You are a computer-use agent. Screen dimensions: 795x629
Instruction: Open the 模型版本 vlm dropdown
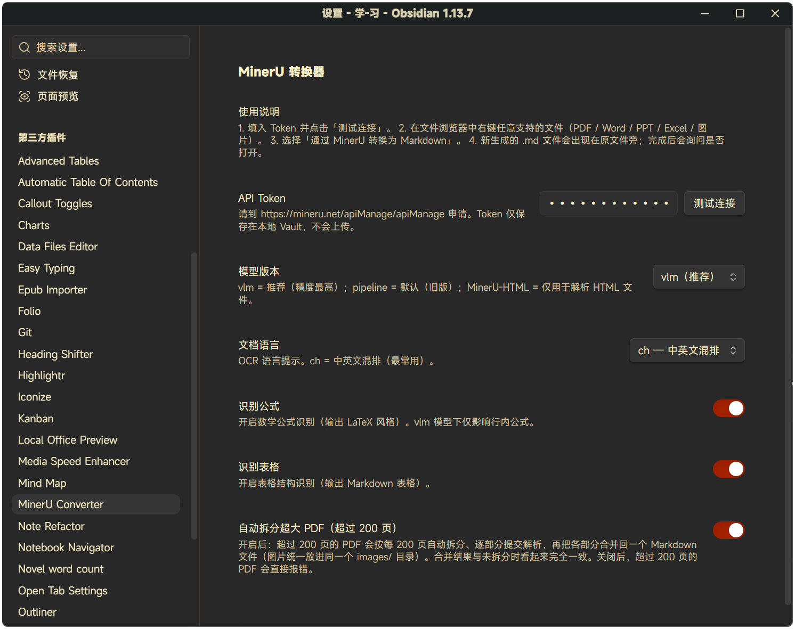click(x=699, y=277)
